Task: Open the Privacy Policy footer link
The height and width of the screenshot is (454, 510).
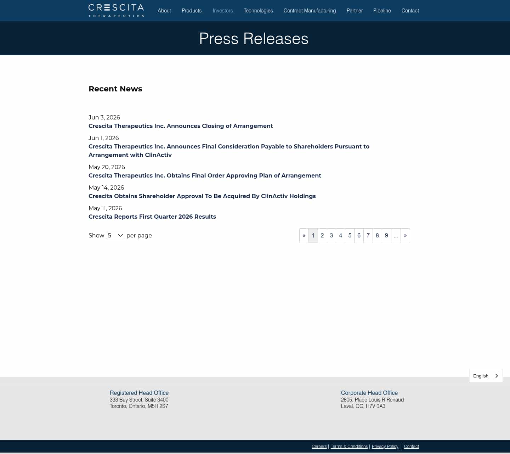Action: coord(385,447)
